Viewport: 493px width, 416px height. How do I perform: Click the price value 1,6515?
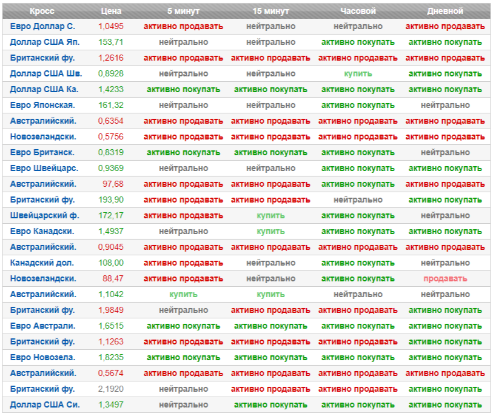tap(111, 326)
